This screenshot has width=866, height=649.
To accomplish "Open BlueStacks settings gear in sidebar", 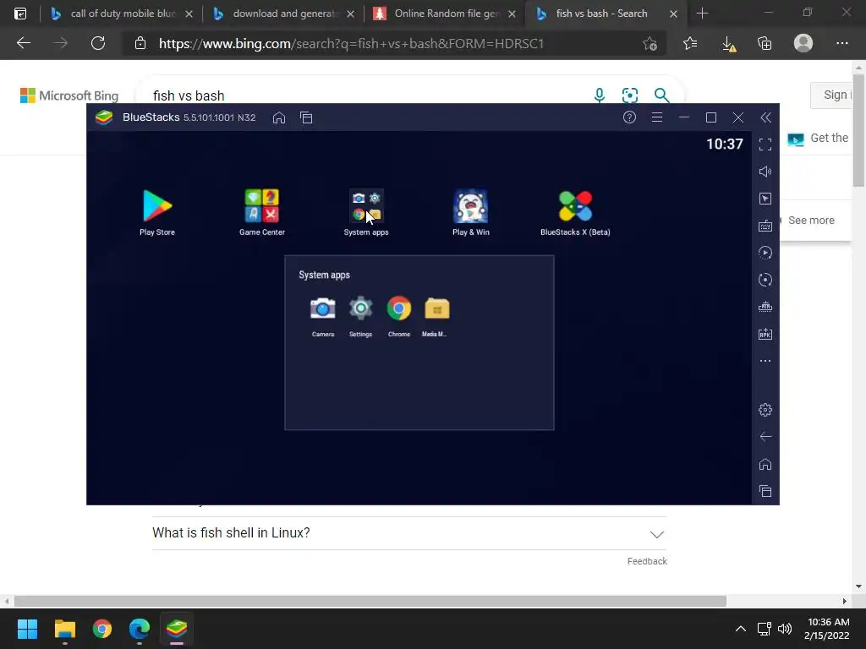I will [x=765, y=410].
